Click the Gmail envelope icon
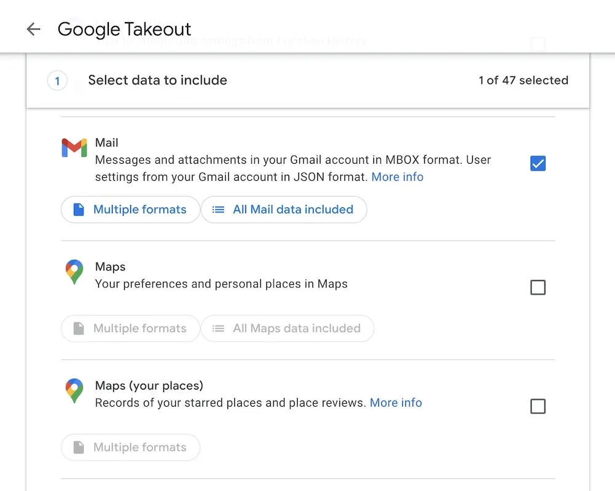 tap(74, 148)
